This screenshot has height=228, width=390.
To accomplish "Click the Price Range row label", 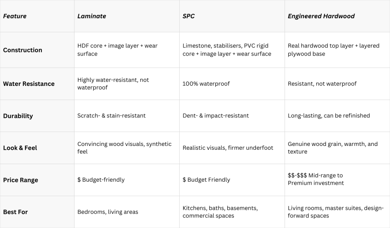I will [21, 180].
